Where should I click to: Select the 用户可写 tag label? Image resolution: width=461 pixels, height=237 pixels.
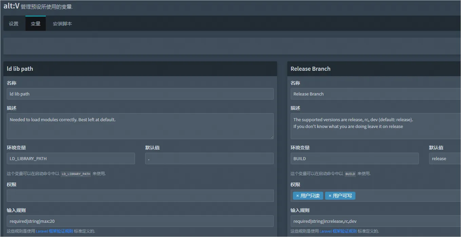pos(342,196)
